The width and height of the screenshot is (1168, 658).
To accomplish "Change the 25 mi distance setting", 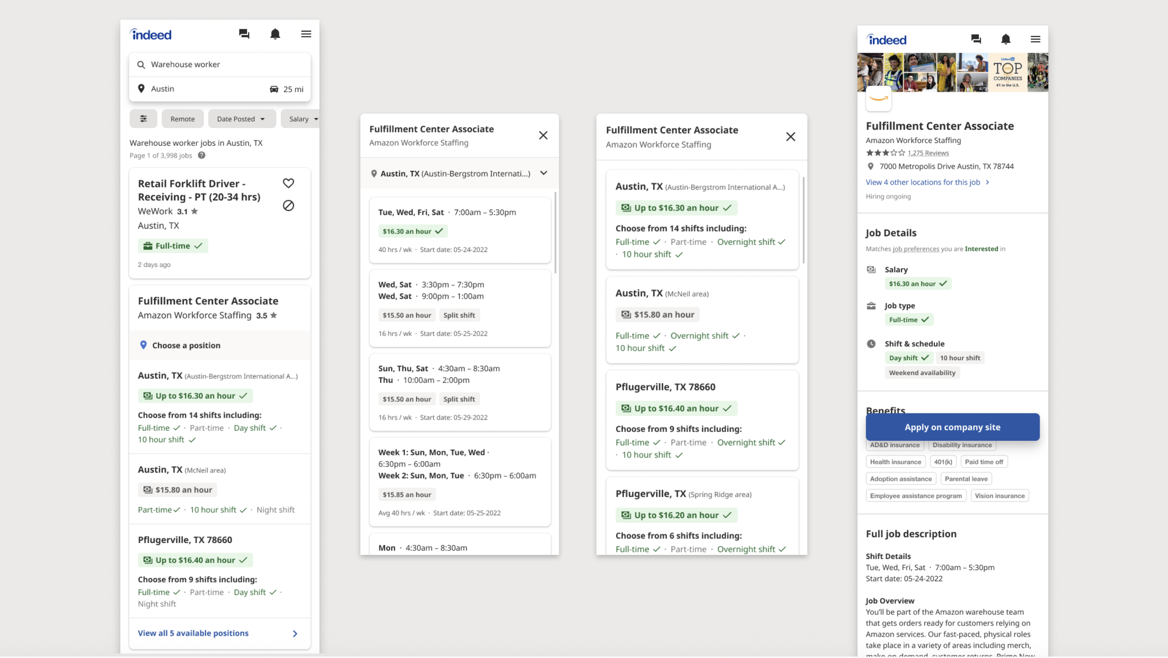I will click(x=287, y=89).
